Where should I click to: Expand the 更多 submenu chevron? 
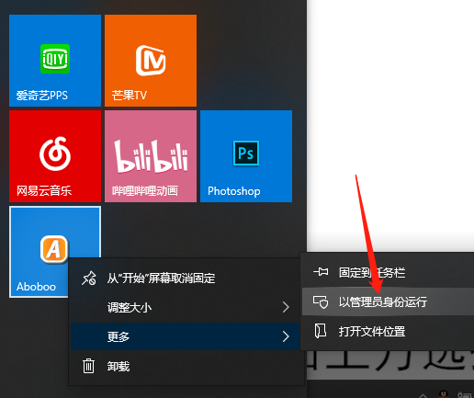pyautogui.click(x=286, y=336)
